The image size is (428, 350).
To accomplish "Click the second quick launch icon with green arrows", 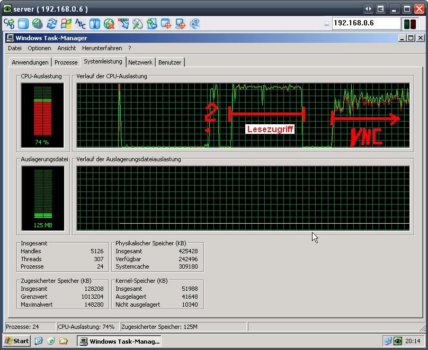I will point(51,341).
